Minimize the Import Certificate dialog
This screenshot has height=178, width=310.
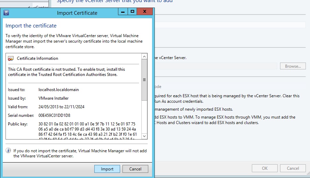[x=122, y=12]
